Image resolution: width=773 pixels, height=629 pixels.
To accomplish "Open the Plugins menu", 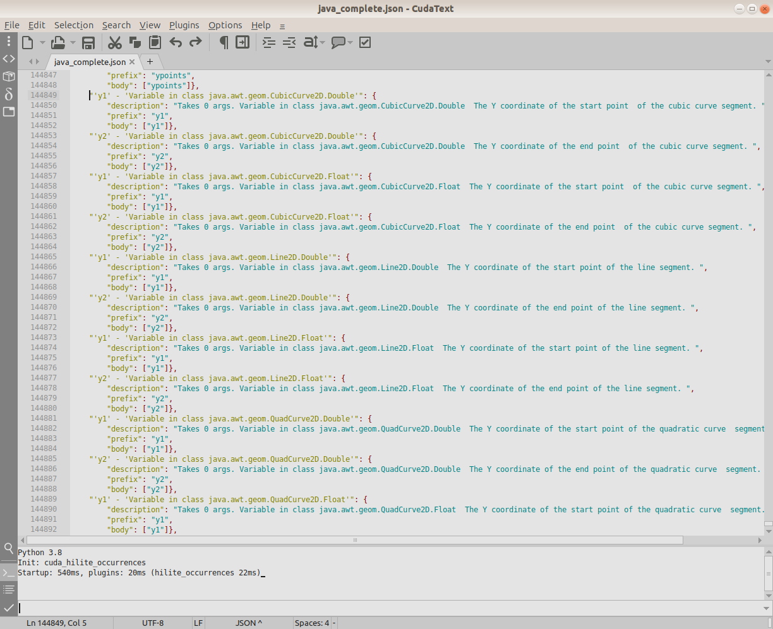I will click(184, 25).
